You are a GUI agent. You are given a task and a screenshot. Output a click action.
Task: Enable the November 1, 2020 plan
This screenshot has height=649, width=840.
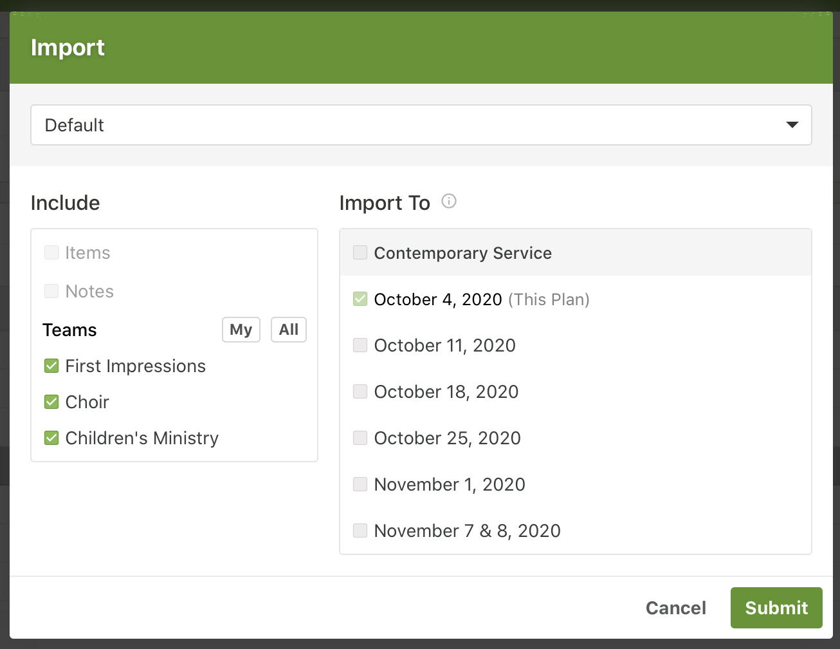[360, 484]
